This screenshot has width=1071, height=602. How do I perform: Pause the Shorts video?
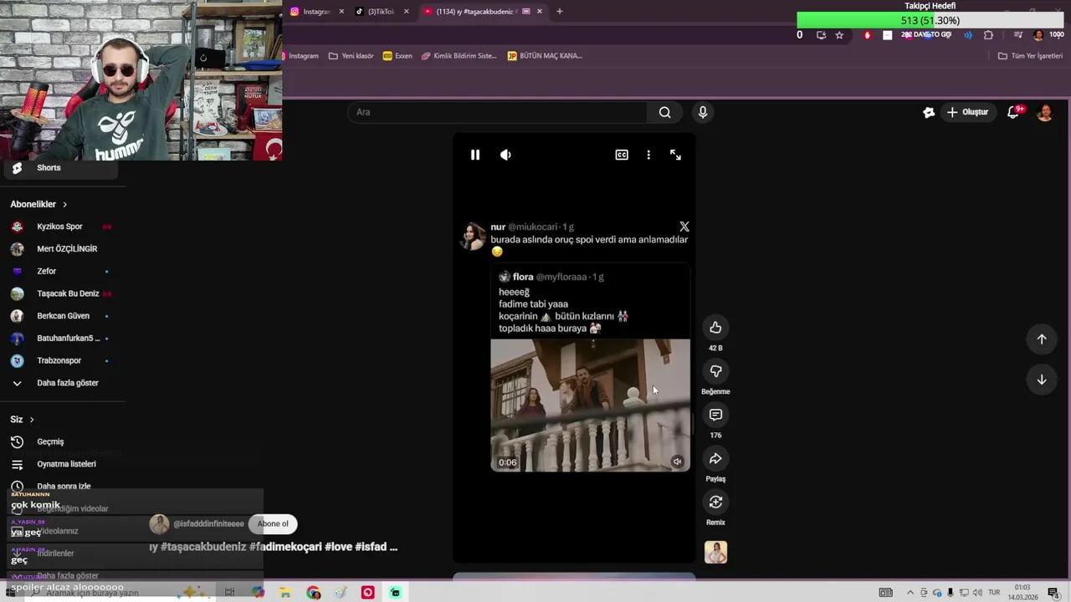474,155
